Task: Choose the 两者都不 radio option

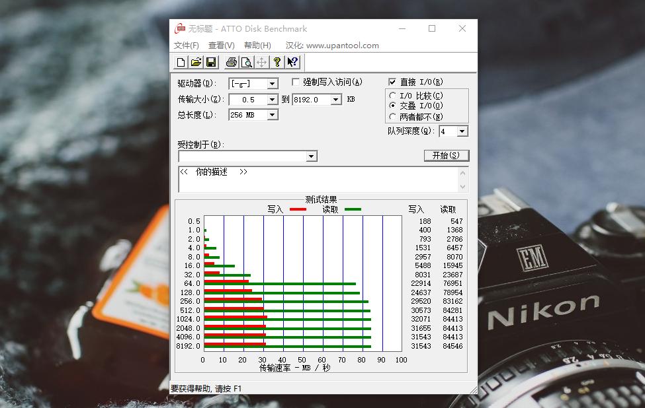Action: coord(393,117)
